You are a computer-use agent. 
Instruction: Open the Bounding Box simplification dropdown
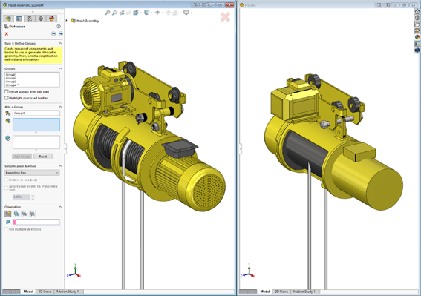pyautogui.click(x=32, y=173)
